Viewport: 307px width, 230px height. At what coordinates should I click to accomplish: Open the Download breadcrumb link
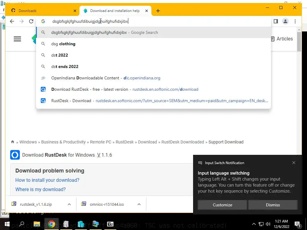coord(148,142)
